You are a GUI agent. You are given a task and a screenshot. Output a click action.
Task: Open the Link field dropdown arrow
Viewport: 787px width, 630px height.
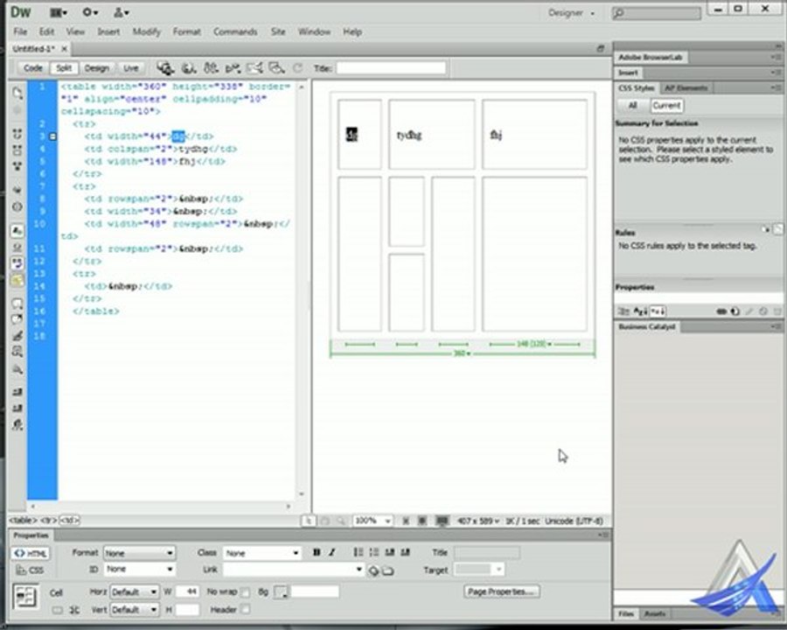[359, 570]
